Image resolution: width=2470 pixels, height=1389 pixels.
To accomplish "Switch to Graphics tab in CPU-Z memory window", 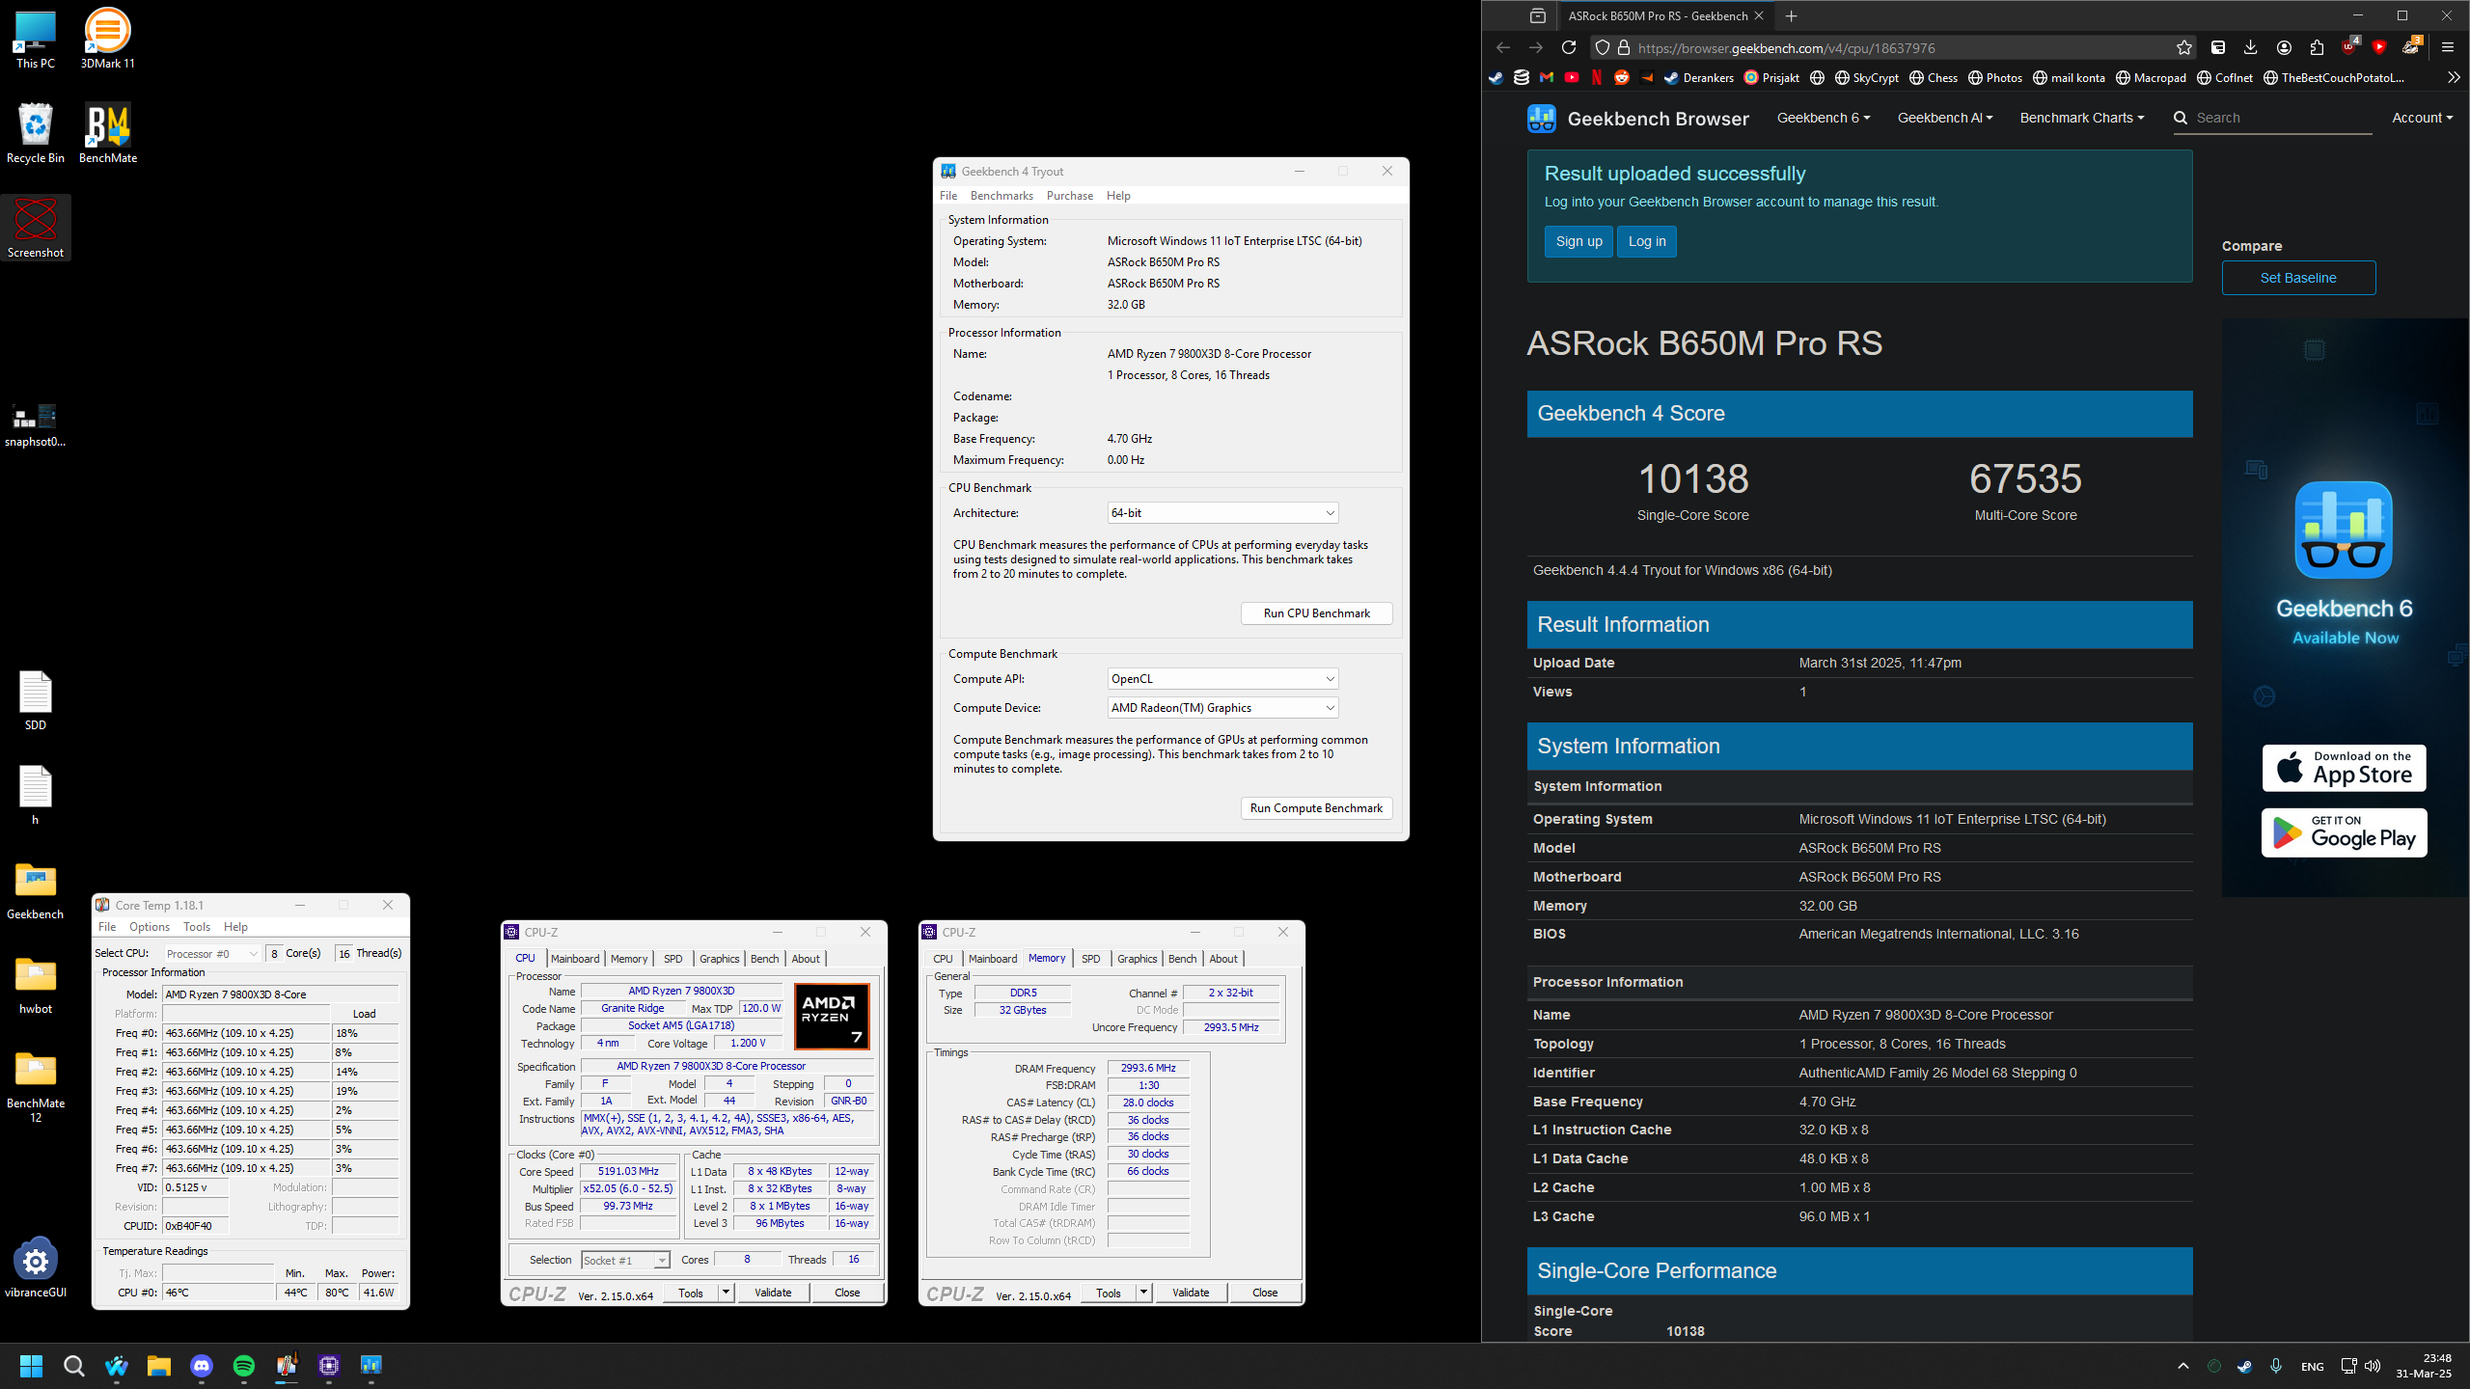I will (1137, 959).
